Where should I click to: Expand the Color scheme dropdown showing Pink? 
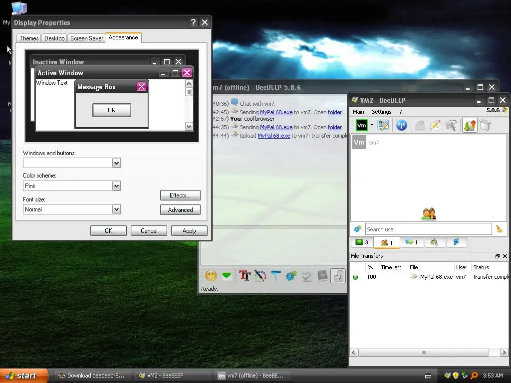point(117,186)
